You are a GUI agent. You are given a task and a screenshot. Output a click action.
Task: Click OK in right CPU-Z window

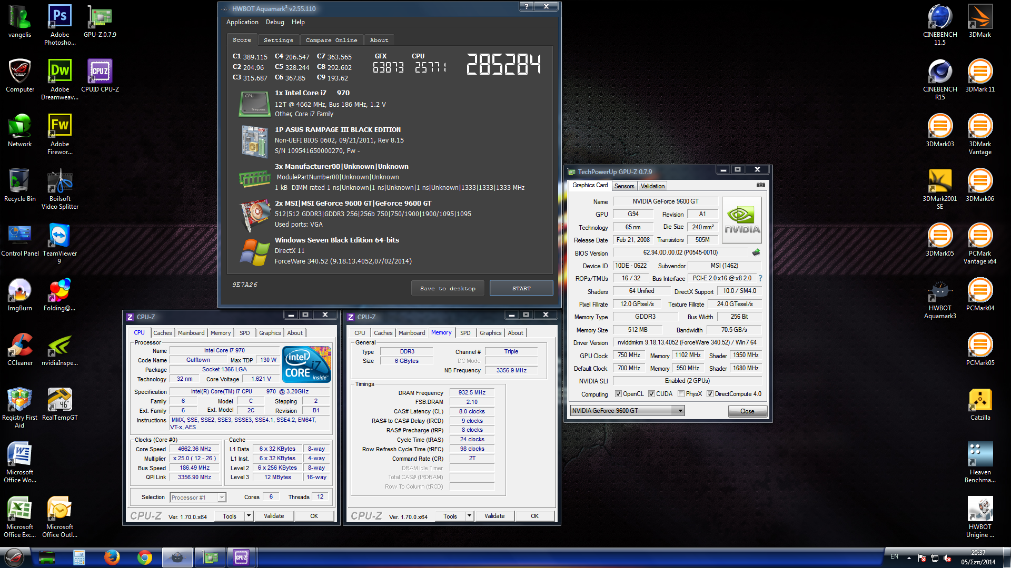pos(534,516)
